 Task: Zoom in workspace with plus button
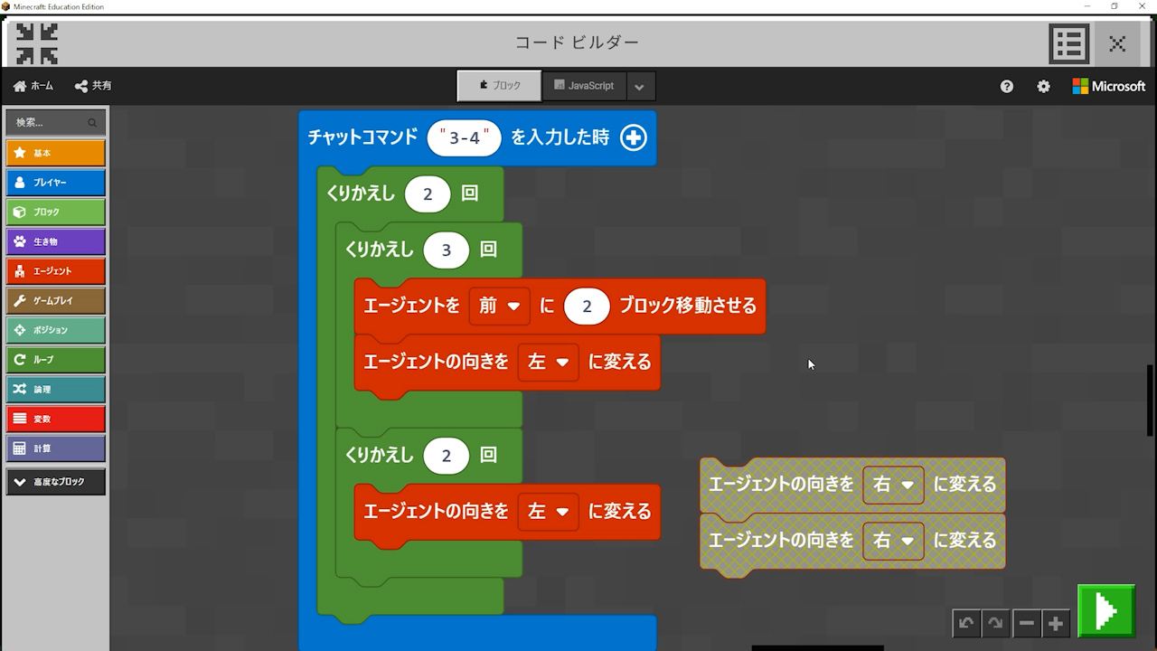[x=1056, y=623]
